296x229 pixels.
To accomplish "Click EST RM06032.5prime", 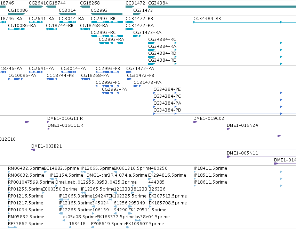I will point(9,179).
